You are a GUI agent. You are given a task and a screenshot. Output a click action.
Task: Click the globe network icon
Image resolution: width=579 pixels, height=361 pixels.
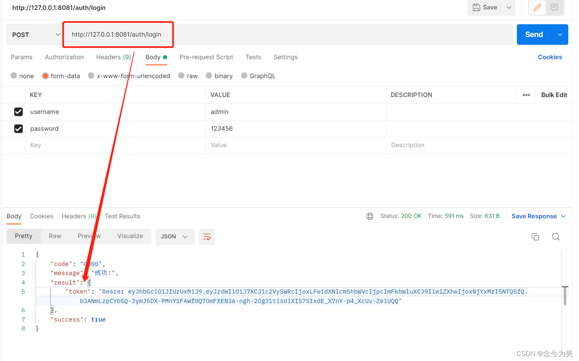pos(370,216)
